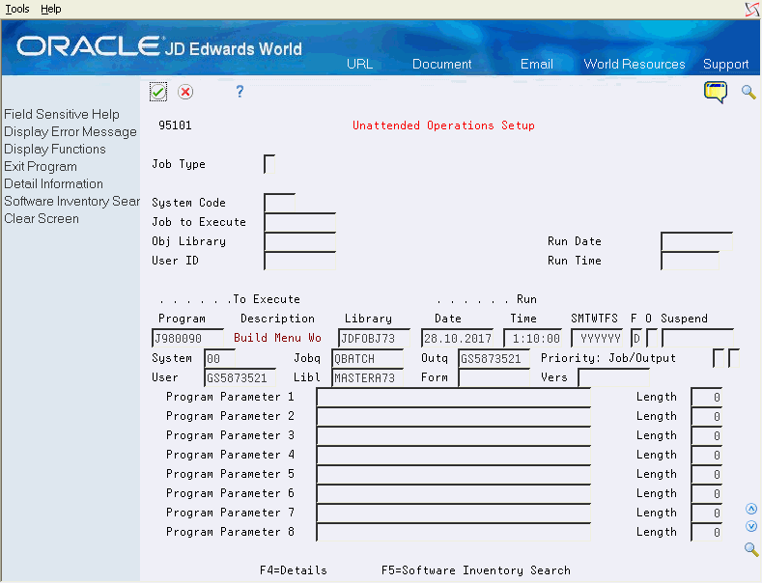Click the Libl field MASTERA73
762x583 pixels.
[x=367, y=377]
